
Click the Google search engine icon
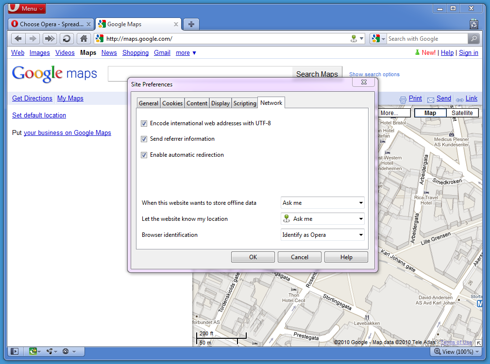(x=375, y=38)
